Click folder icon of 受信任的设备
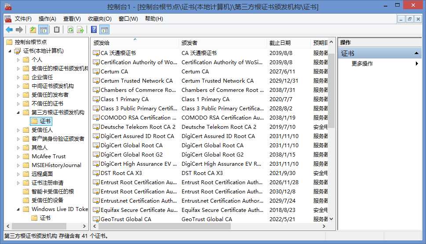426x244 pixels. coord(26,200)
